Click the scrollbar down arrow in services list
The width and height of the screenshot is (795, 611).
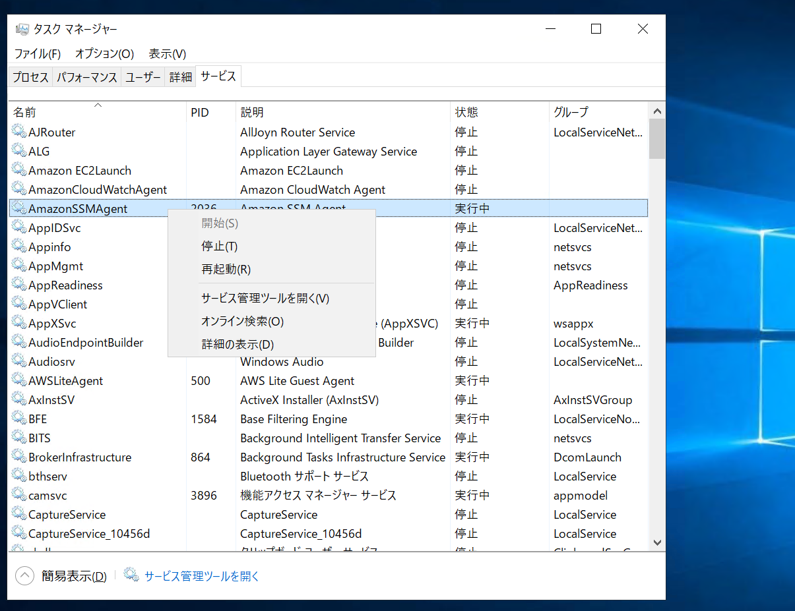pyautogui.click(x=656, y=542)
